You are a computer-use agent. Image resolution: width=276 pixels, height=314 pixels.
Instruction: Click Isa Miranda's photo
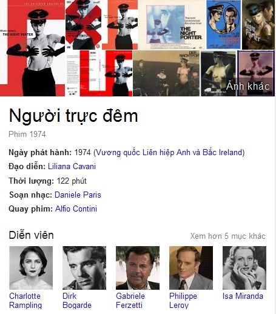coord(244,268)
